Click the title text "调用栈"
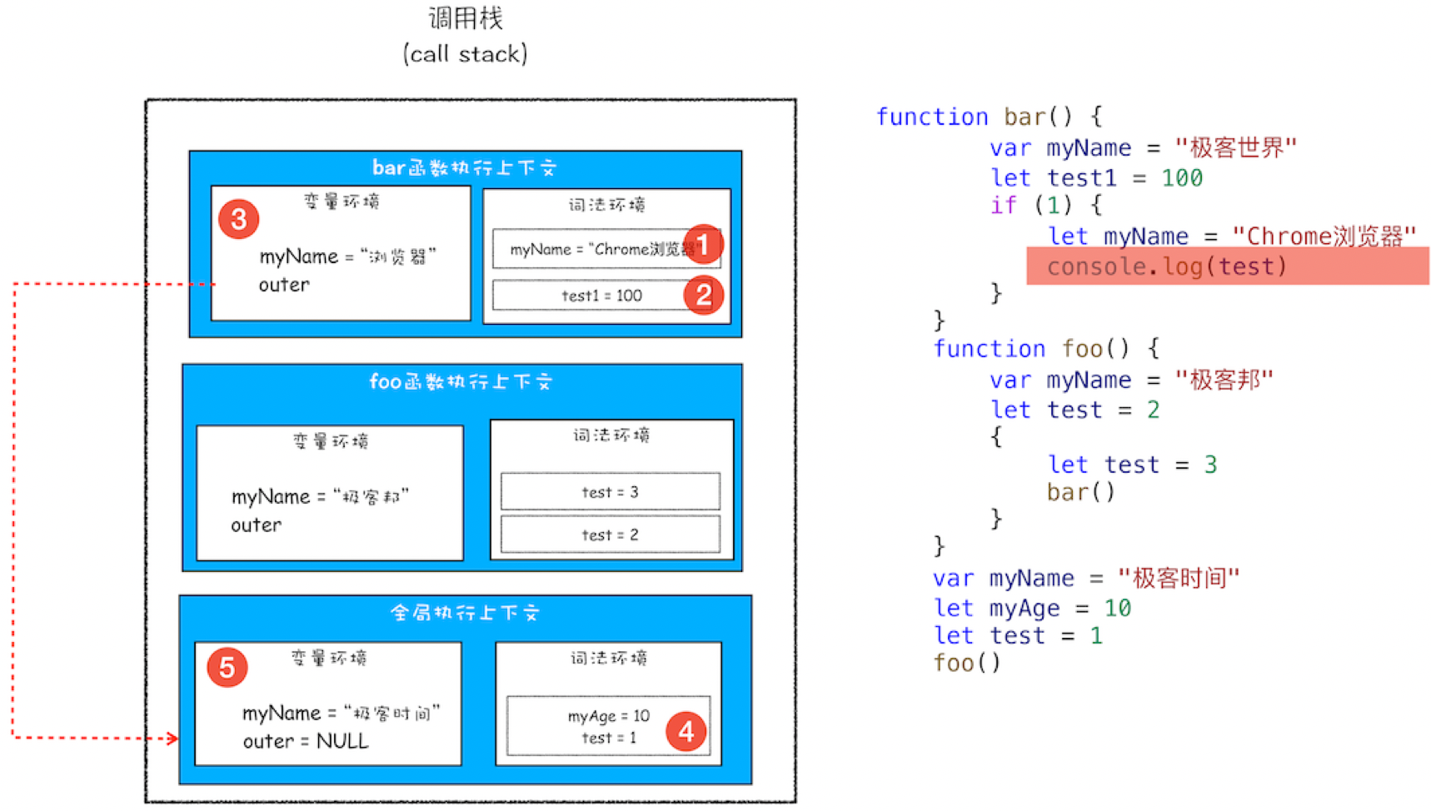1431x811 pixels. [x=465, y=17]
